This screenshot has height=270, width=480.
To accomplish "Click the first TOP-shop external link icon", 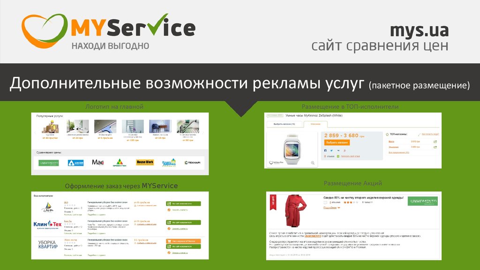I will coord(435,142).
